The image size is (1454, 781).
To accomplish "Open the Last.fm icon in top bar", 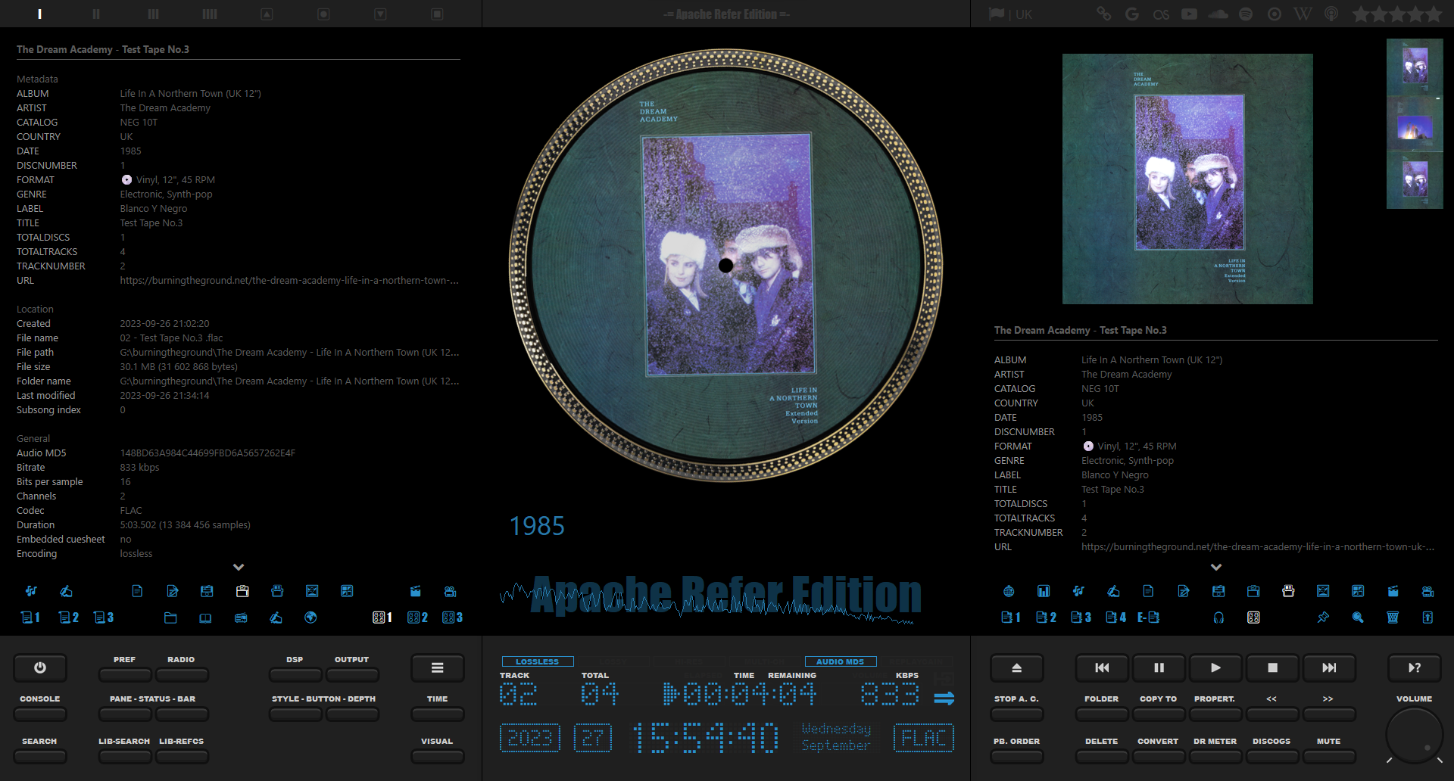I will click(1161, 14).
